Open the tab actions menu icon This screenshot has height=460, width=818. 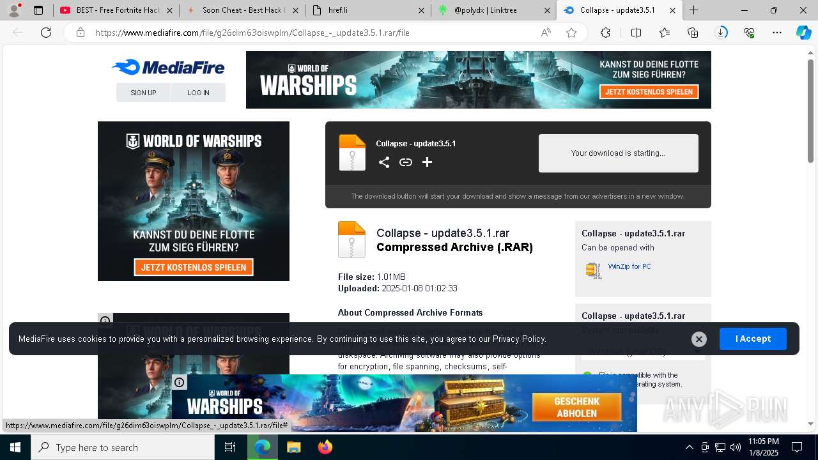click(38, 10)
